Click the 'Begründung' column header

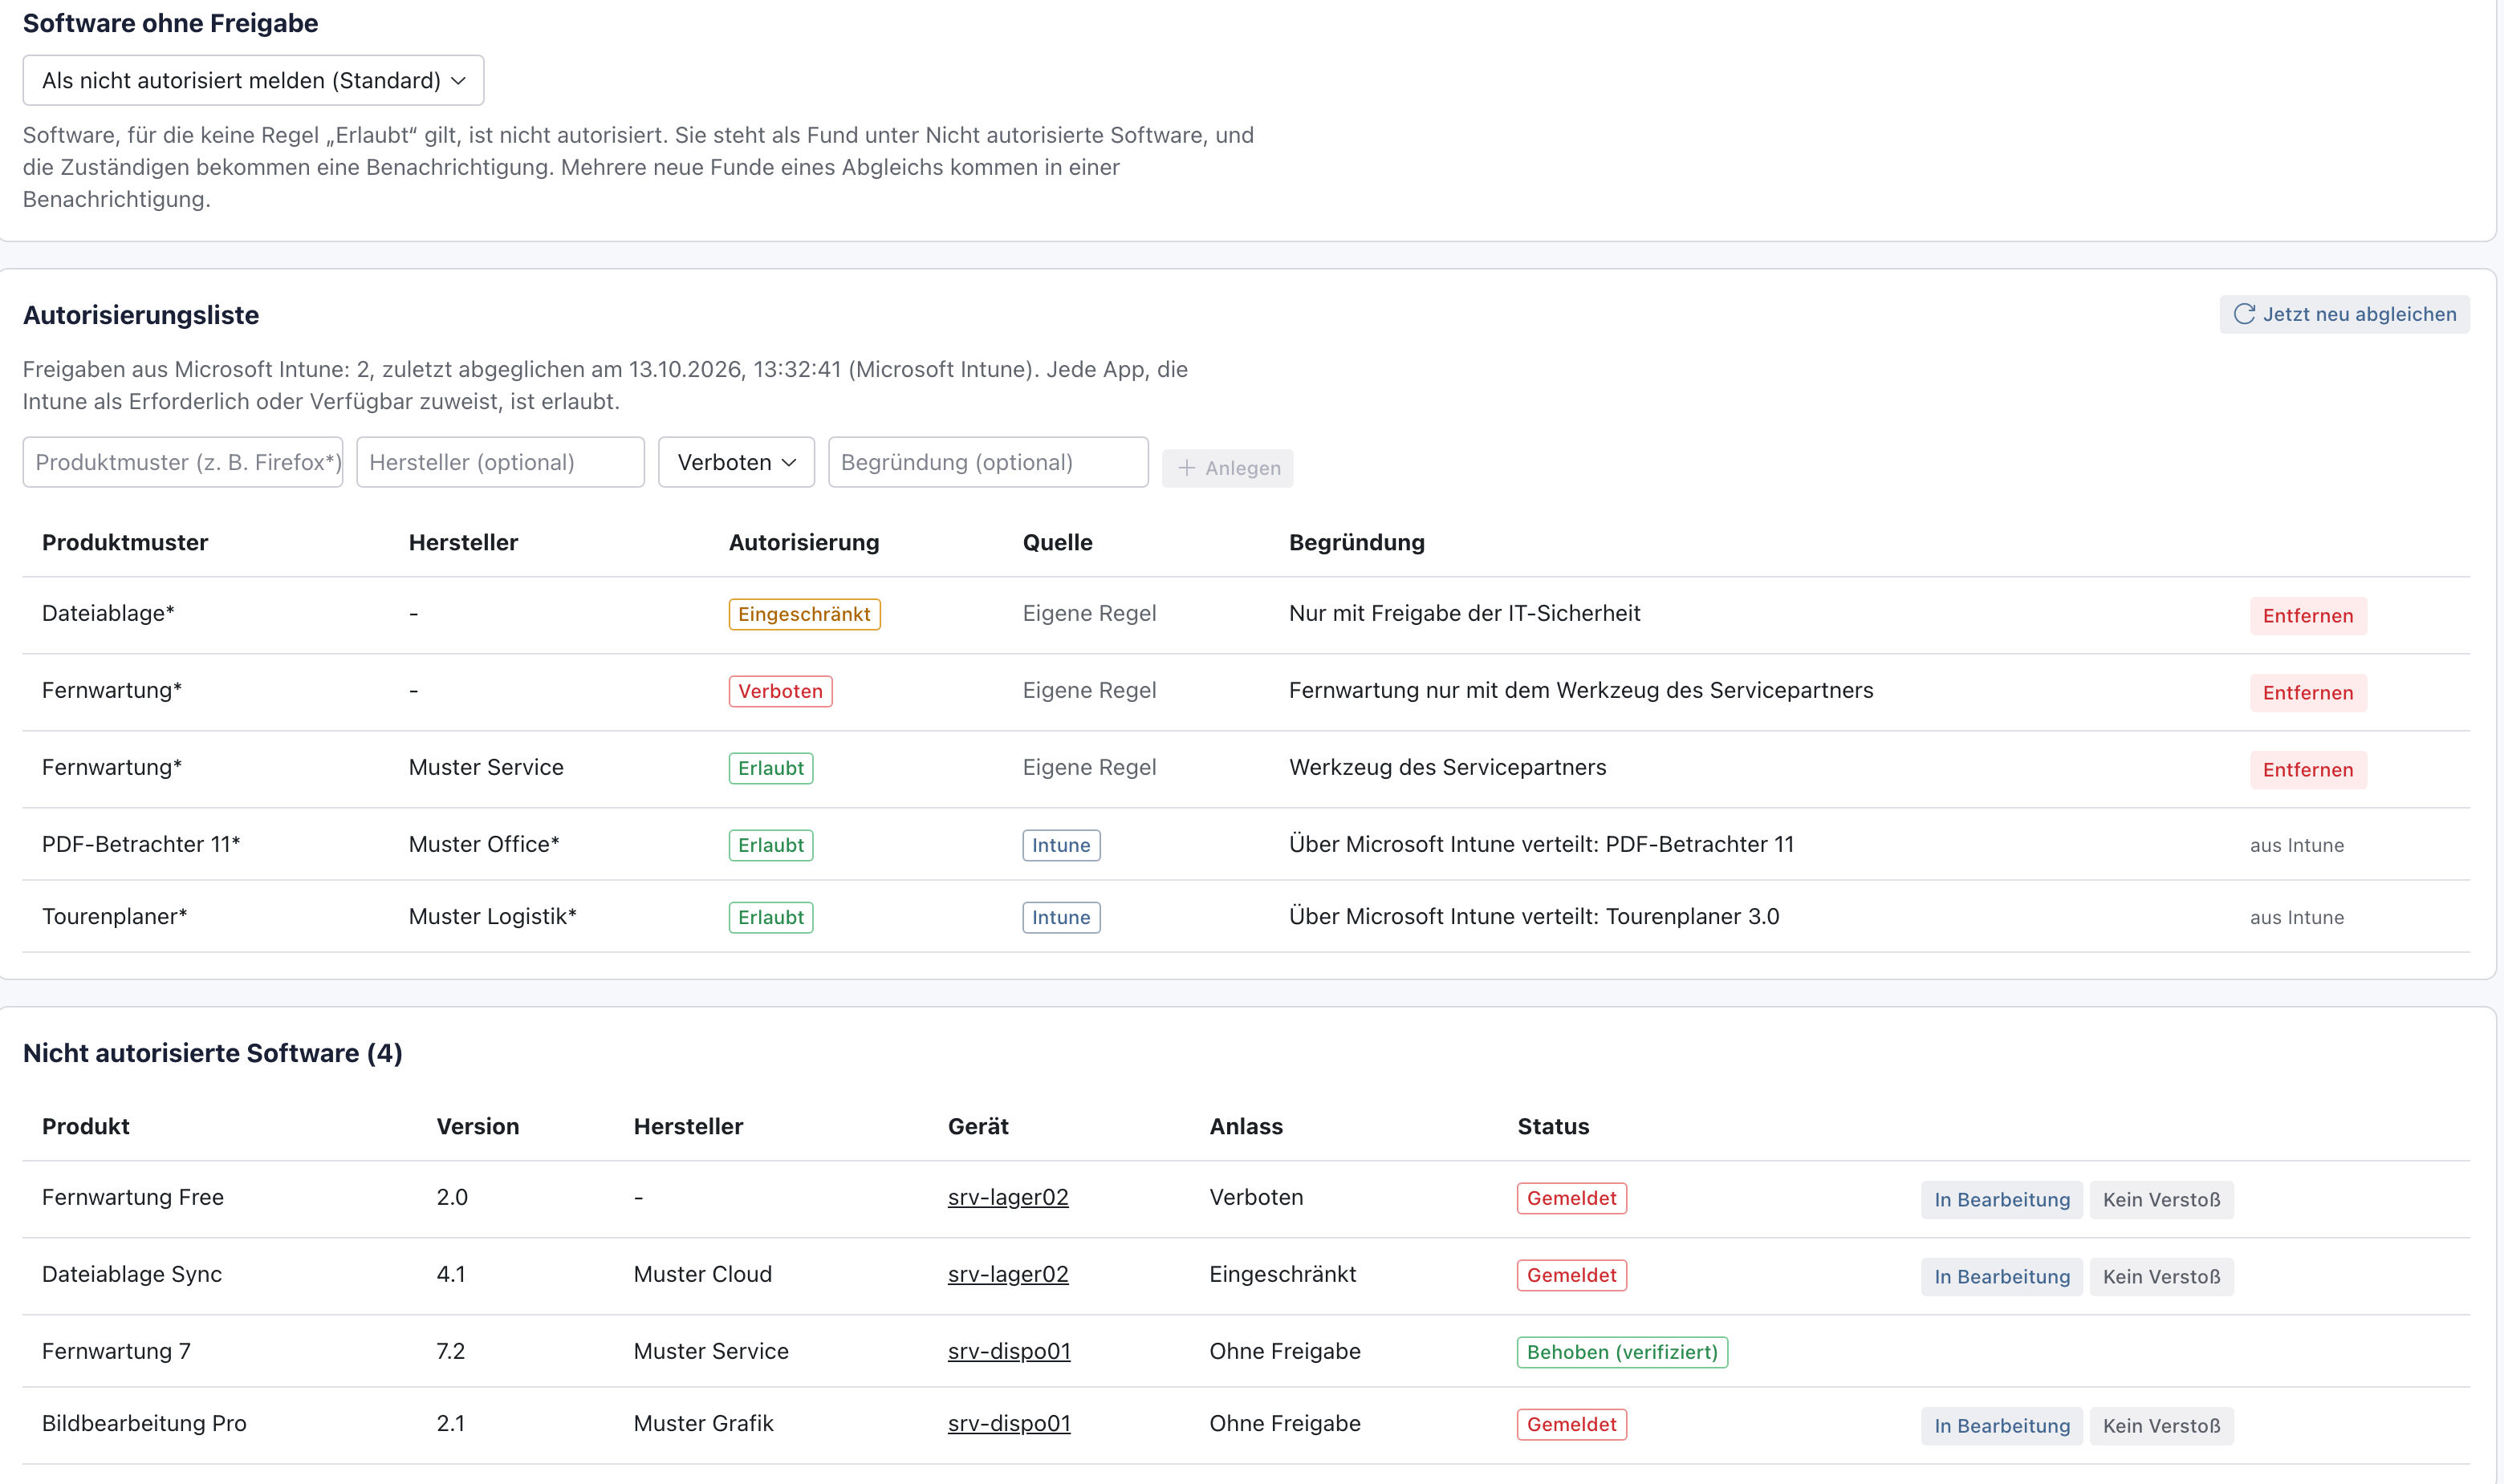pos(1356,542)
